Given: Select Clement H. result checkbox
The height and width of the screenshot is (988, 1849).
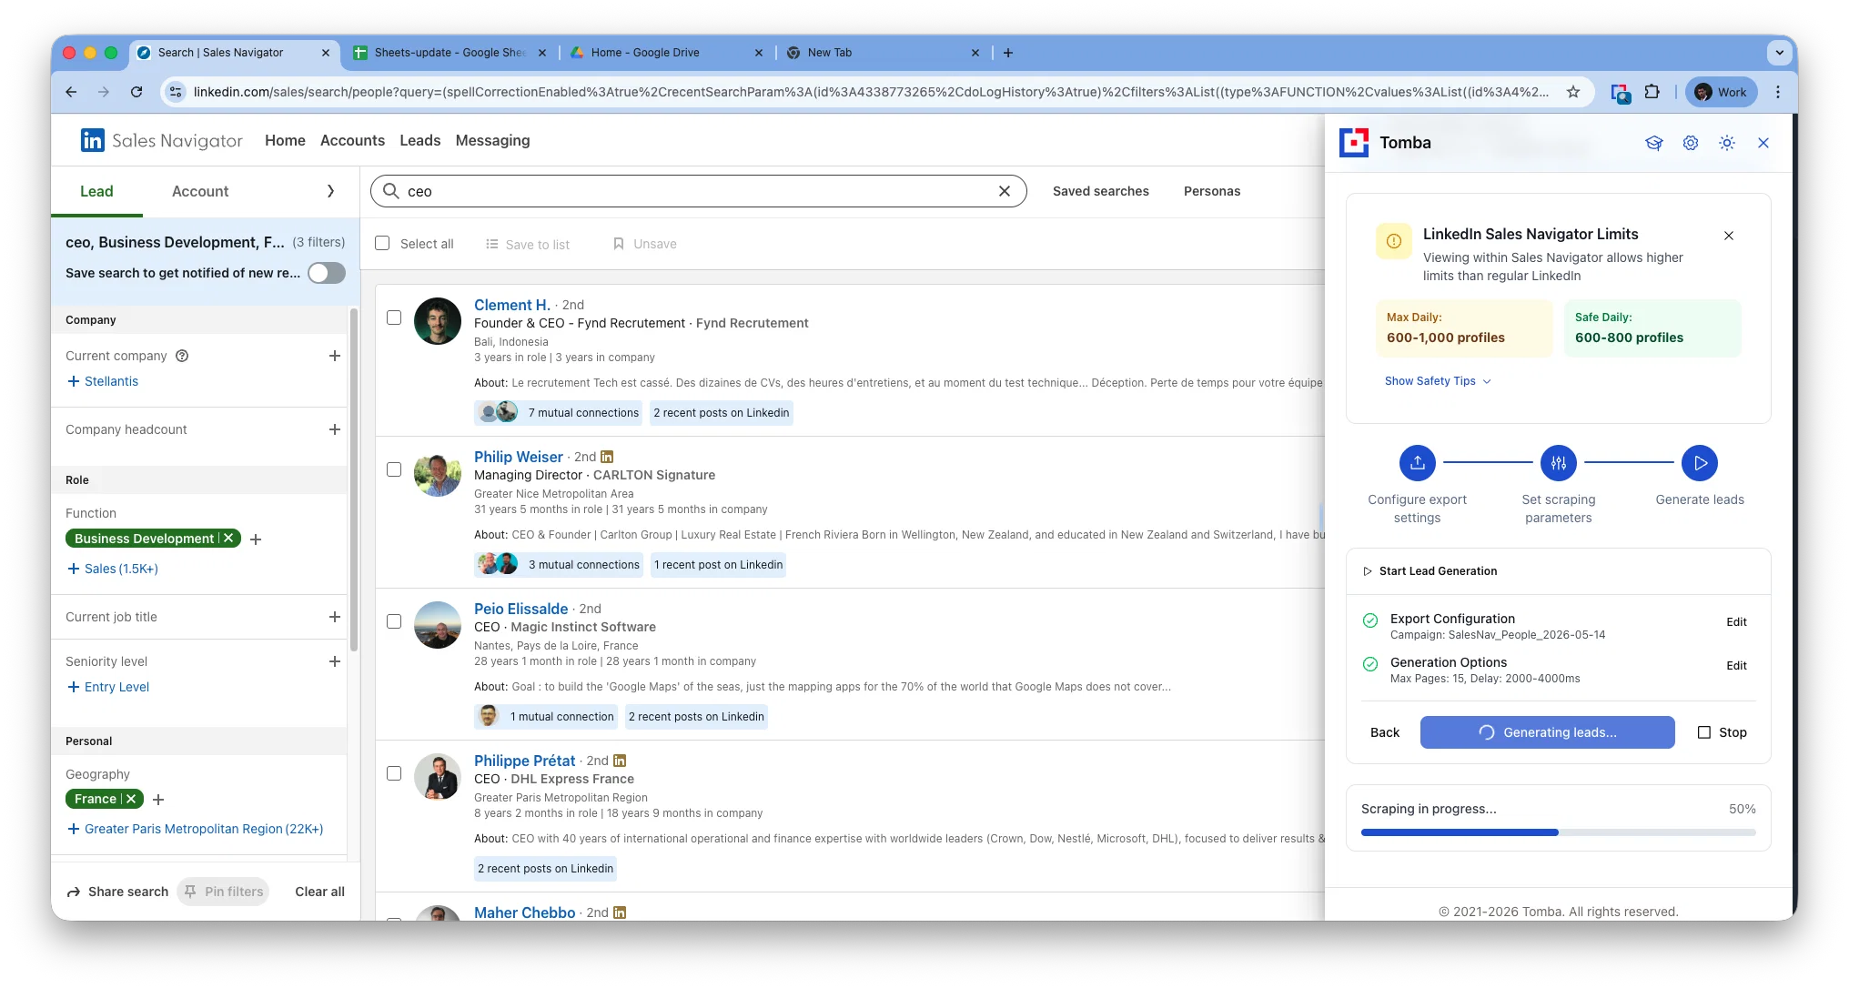Looking at the screenshot, I should click(394, 318).
